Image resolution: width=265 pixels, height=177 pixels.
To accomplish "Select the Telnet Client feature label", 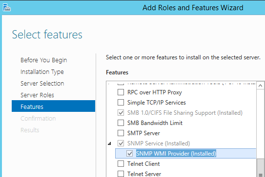I will pyautogui.click(x=143, y=164).
